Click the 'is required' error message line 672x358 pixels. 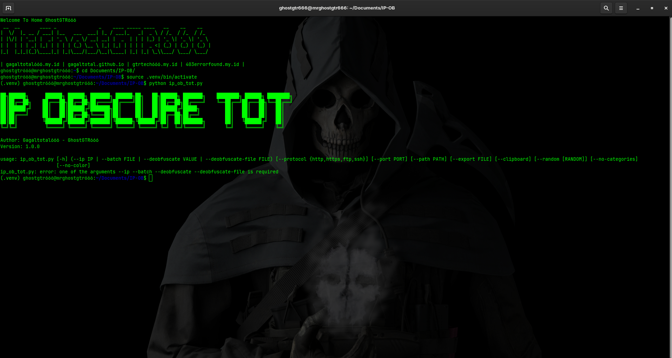point(139,172)
